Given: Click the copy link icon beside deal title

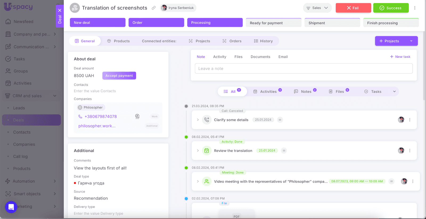Looking at the screenshot, I should coord(154,8).
